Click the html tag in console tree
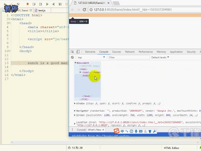Screen dimensions: 201x151 coord(83,69)
